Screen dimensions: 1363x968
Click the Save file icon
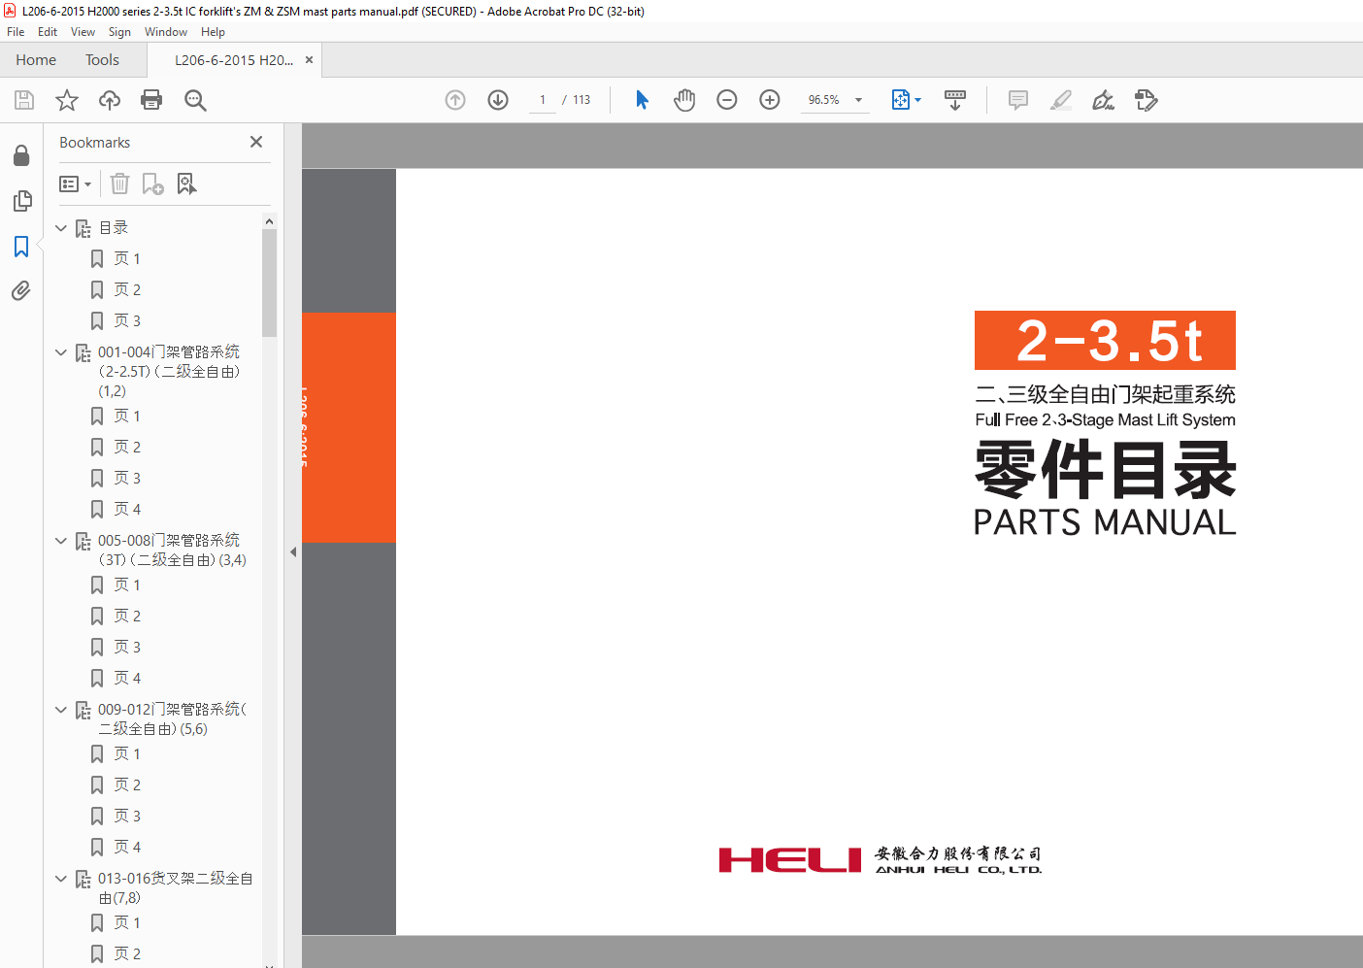point(24,100)
